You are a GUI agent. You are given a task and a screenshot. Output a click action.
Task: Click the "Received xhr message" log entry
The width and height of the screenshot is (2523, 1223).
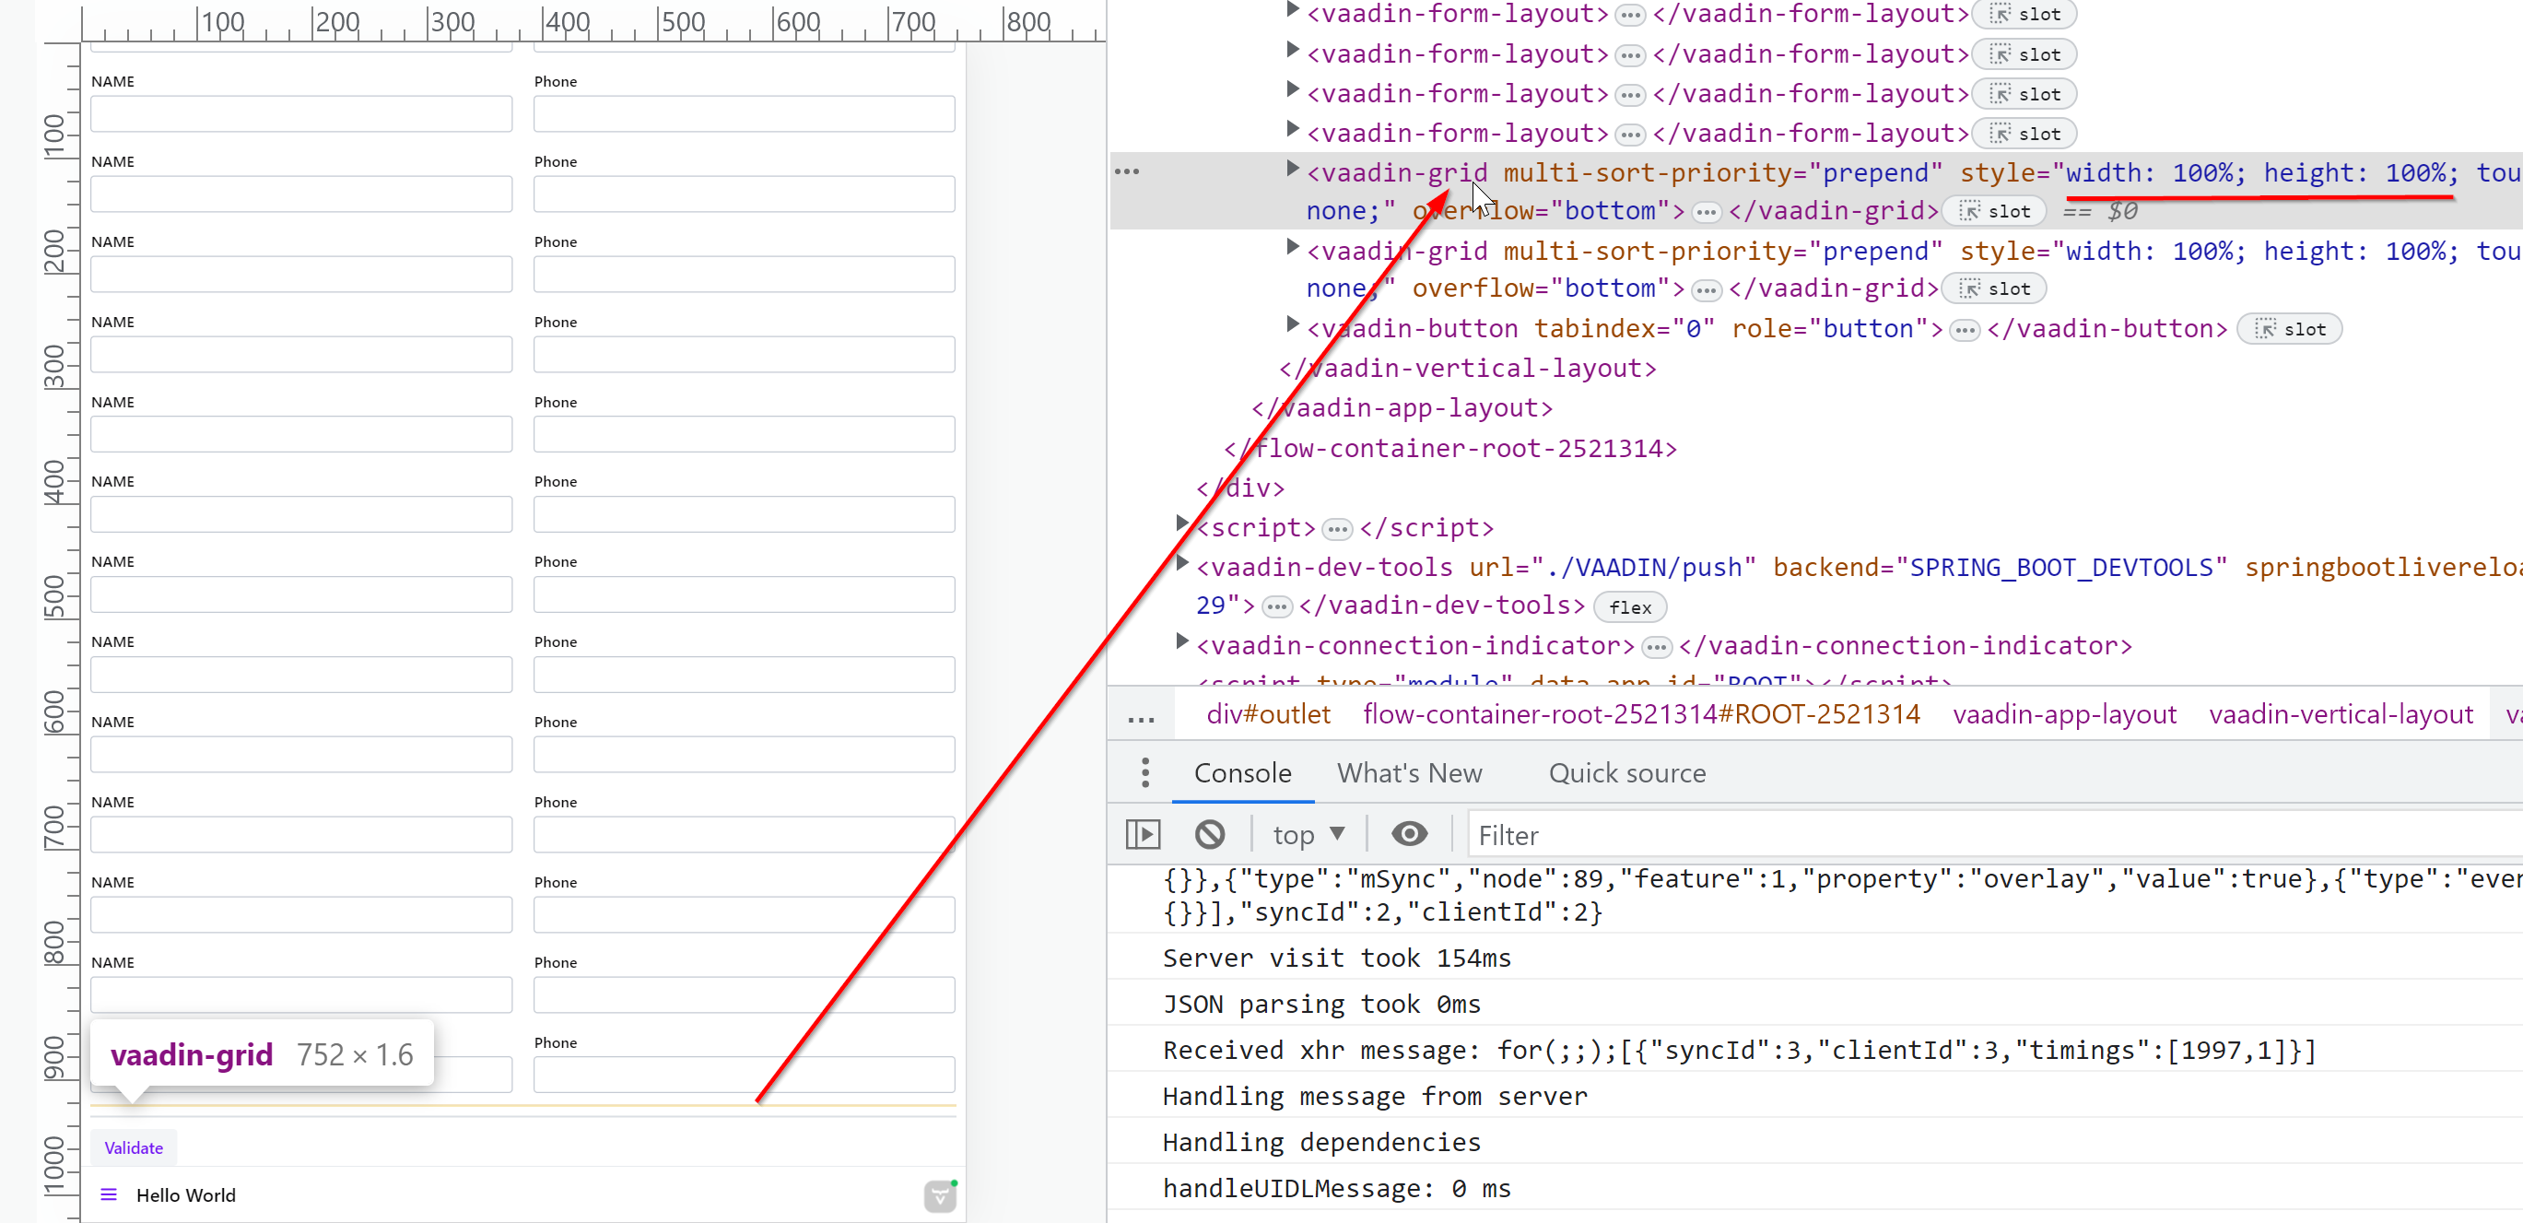[x=1740, y=1051]
